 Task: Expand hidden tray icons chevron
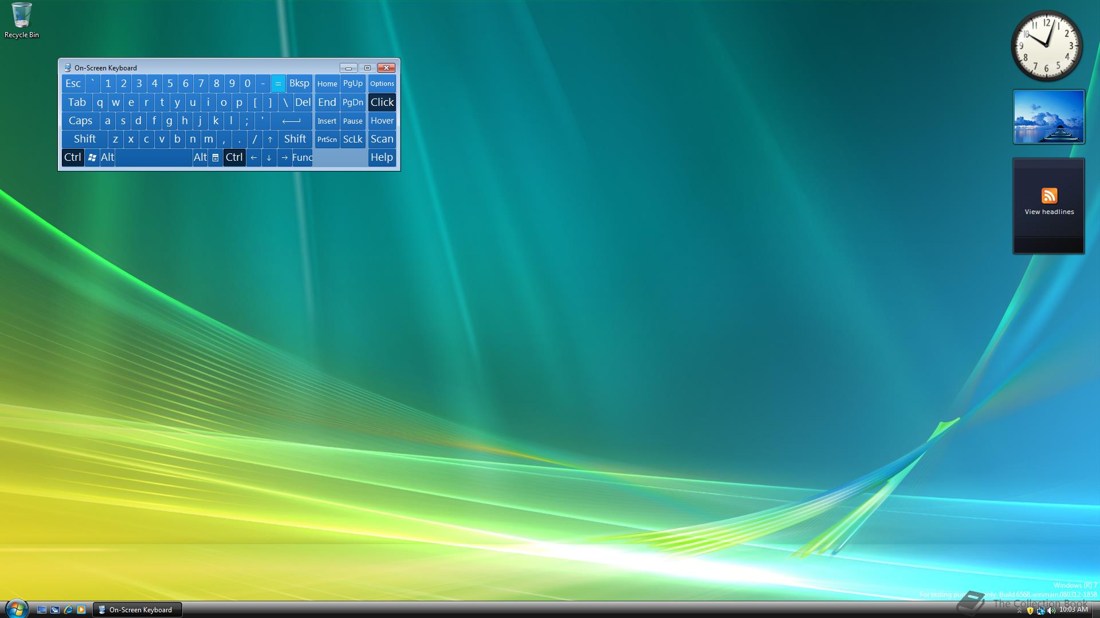(1019, 611)
